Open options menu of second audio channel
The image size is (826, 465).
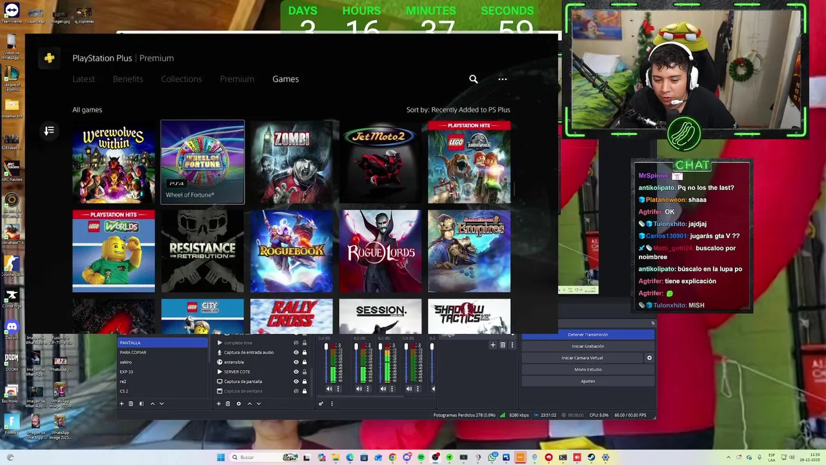368,389
